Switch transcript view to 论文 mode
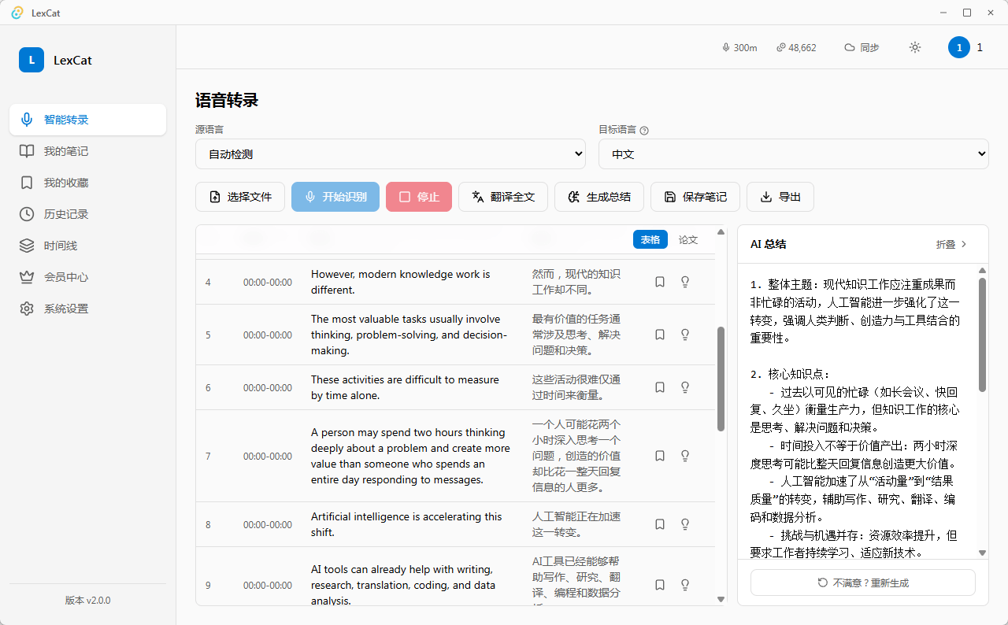This screenshot has width=1008, height=625. 688,240
